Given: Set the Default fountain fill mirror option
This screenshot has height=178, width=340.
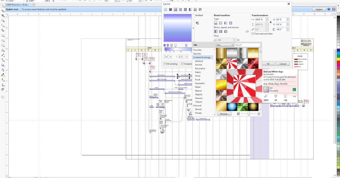Looking at the screenshot, I should click(216, 31).
